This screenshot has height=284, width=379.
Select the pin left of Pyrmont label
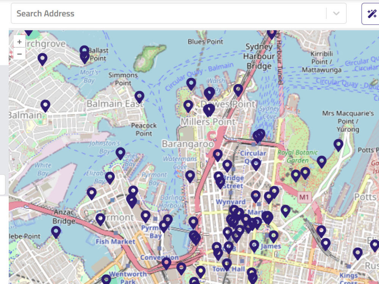point(100,219)
